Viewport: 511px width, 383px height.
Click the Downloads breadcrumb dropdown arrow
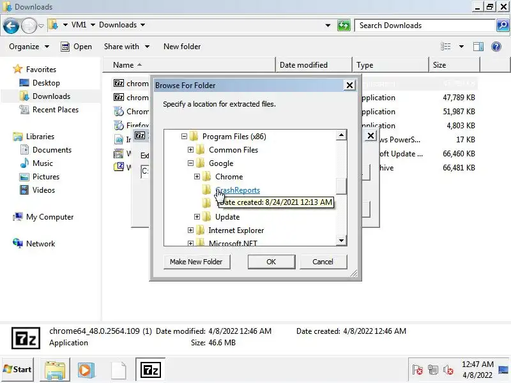pyautogui.click(x=142, y=25)
